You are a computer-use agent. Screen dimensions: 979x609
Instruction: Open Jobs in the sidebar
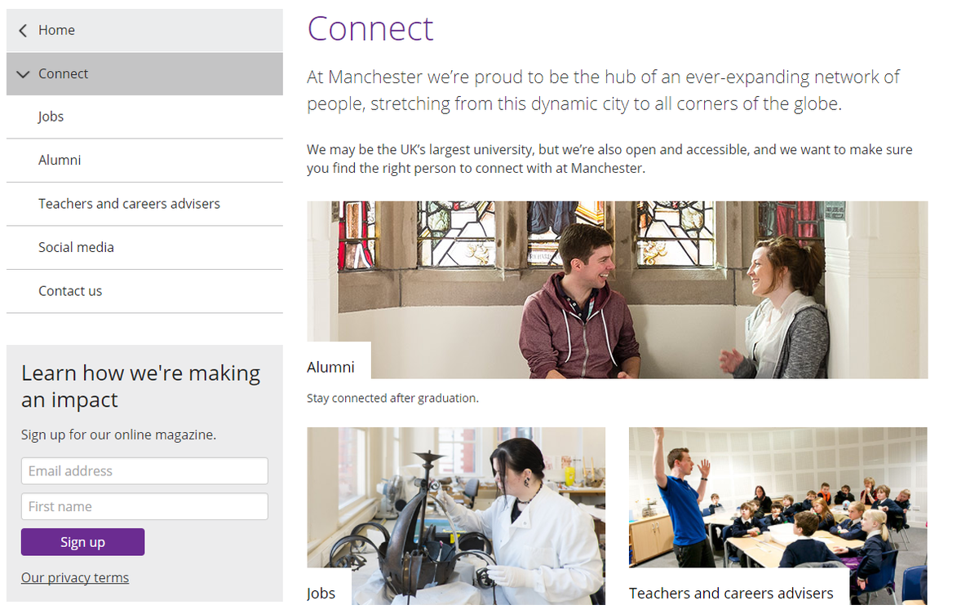click(x=51, y=117)
